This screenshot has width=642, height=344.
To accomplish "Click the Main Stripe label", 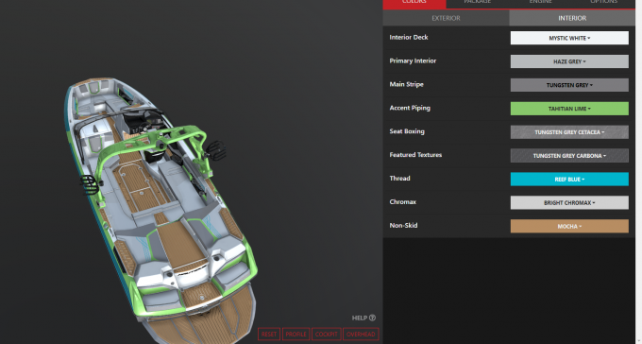I will coord(407,84).
